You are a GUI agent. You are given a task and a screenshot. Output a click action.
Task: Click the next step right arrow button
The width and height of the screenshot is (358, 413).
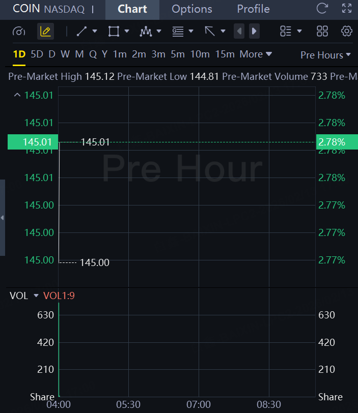(254, 31)
